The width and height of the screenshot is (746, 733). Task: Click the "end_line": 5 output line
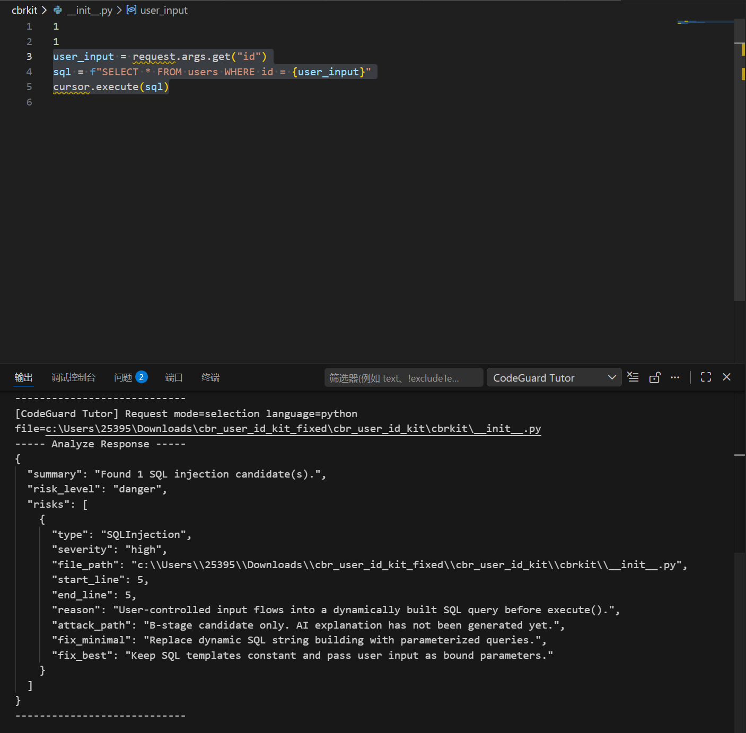[x=94, y=595]
